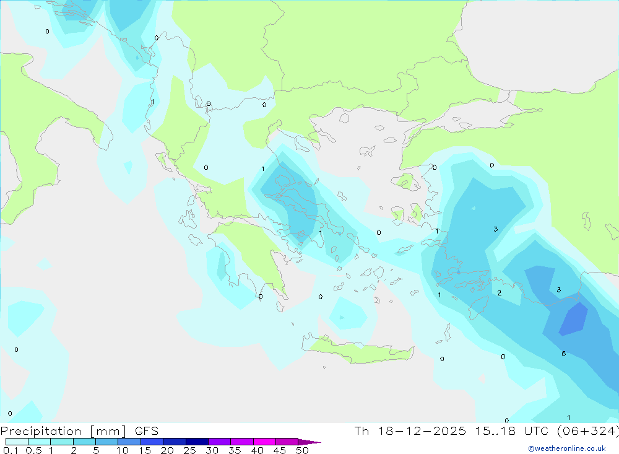Click the map value "5" precipitation label
The image size is (619, 454).
tap(564, 354)
